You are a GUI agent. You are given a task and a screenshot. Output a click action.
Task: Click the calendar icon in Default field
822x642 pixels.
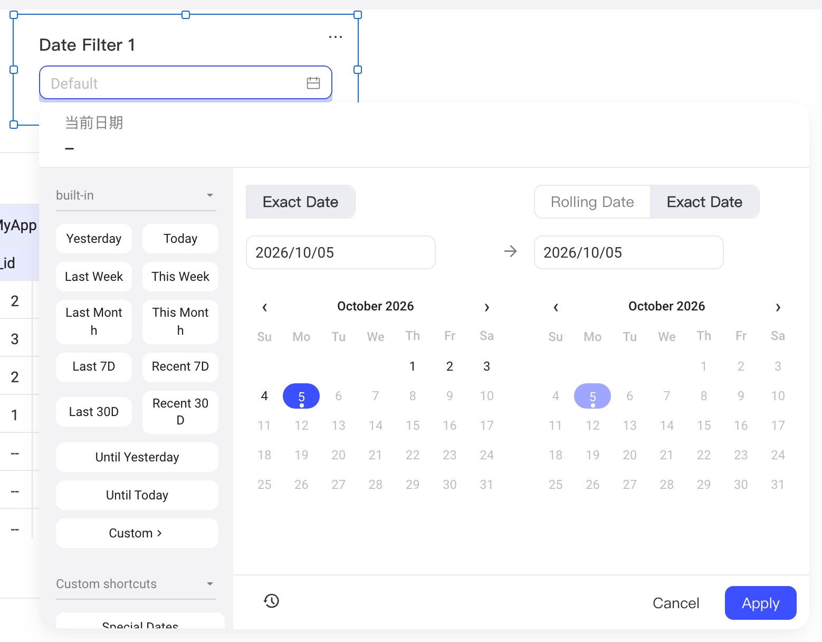pos(313,83)
